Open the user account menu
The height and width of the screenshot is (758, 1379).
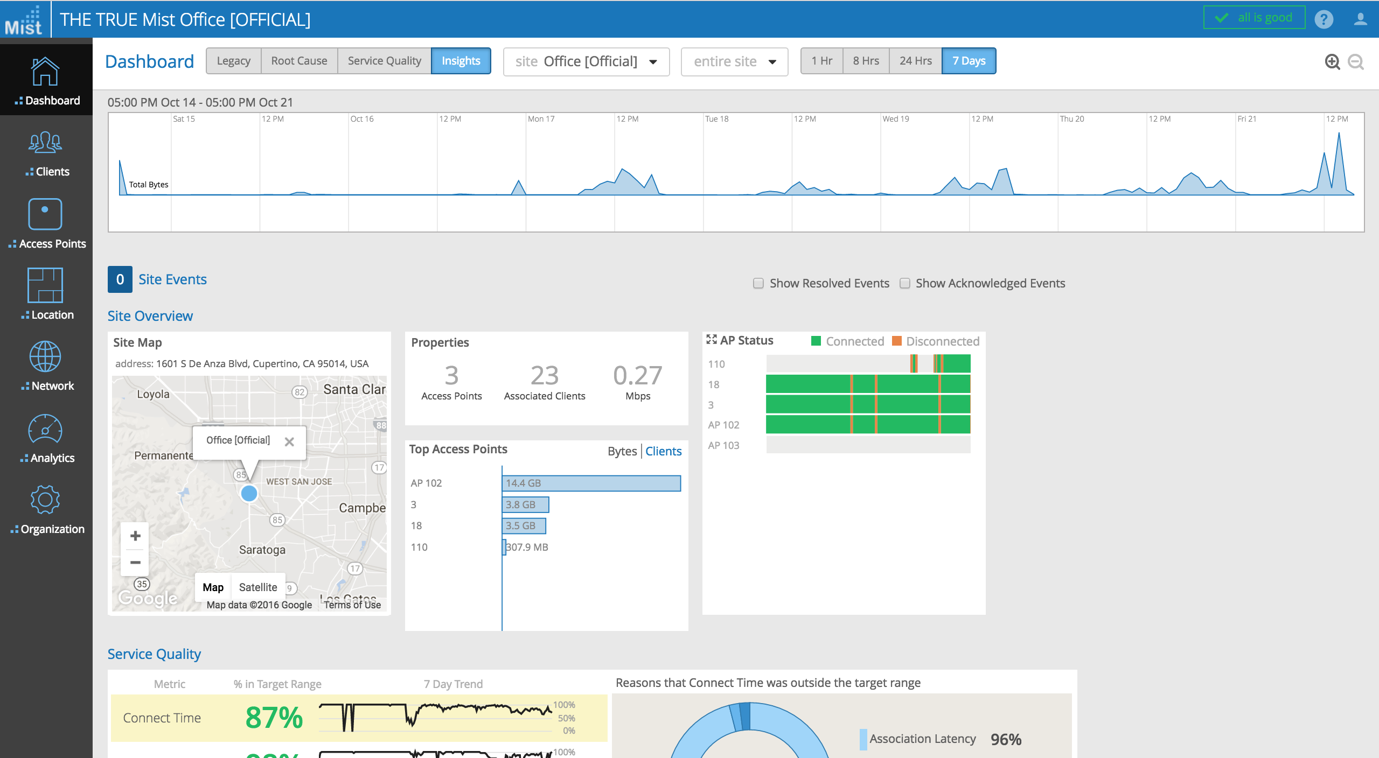(1360, 19)
